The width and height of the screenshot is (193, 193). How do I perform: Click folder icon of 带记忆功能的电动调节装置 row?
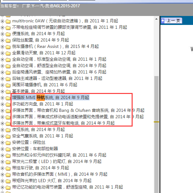pos(8,188)
